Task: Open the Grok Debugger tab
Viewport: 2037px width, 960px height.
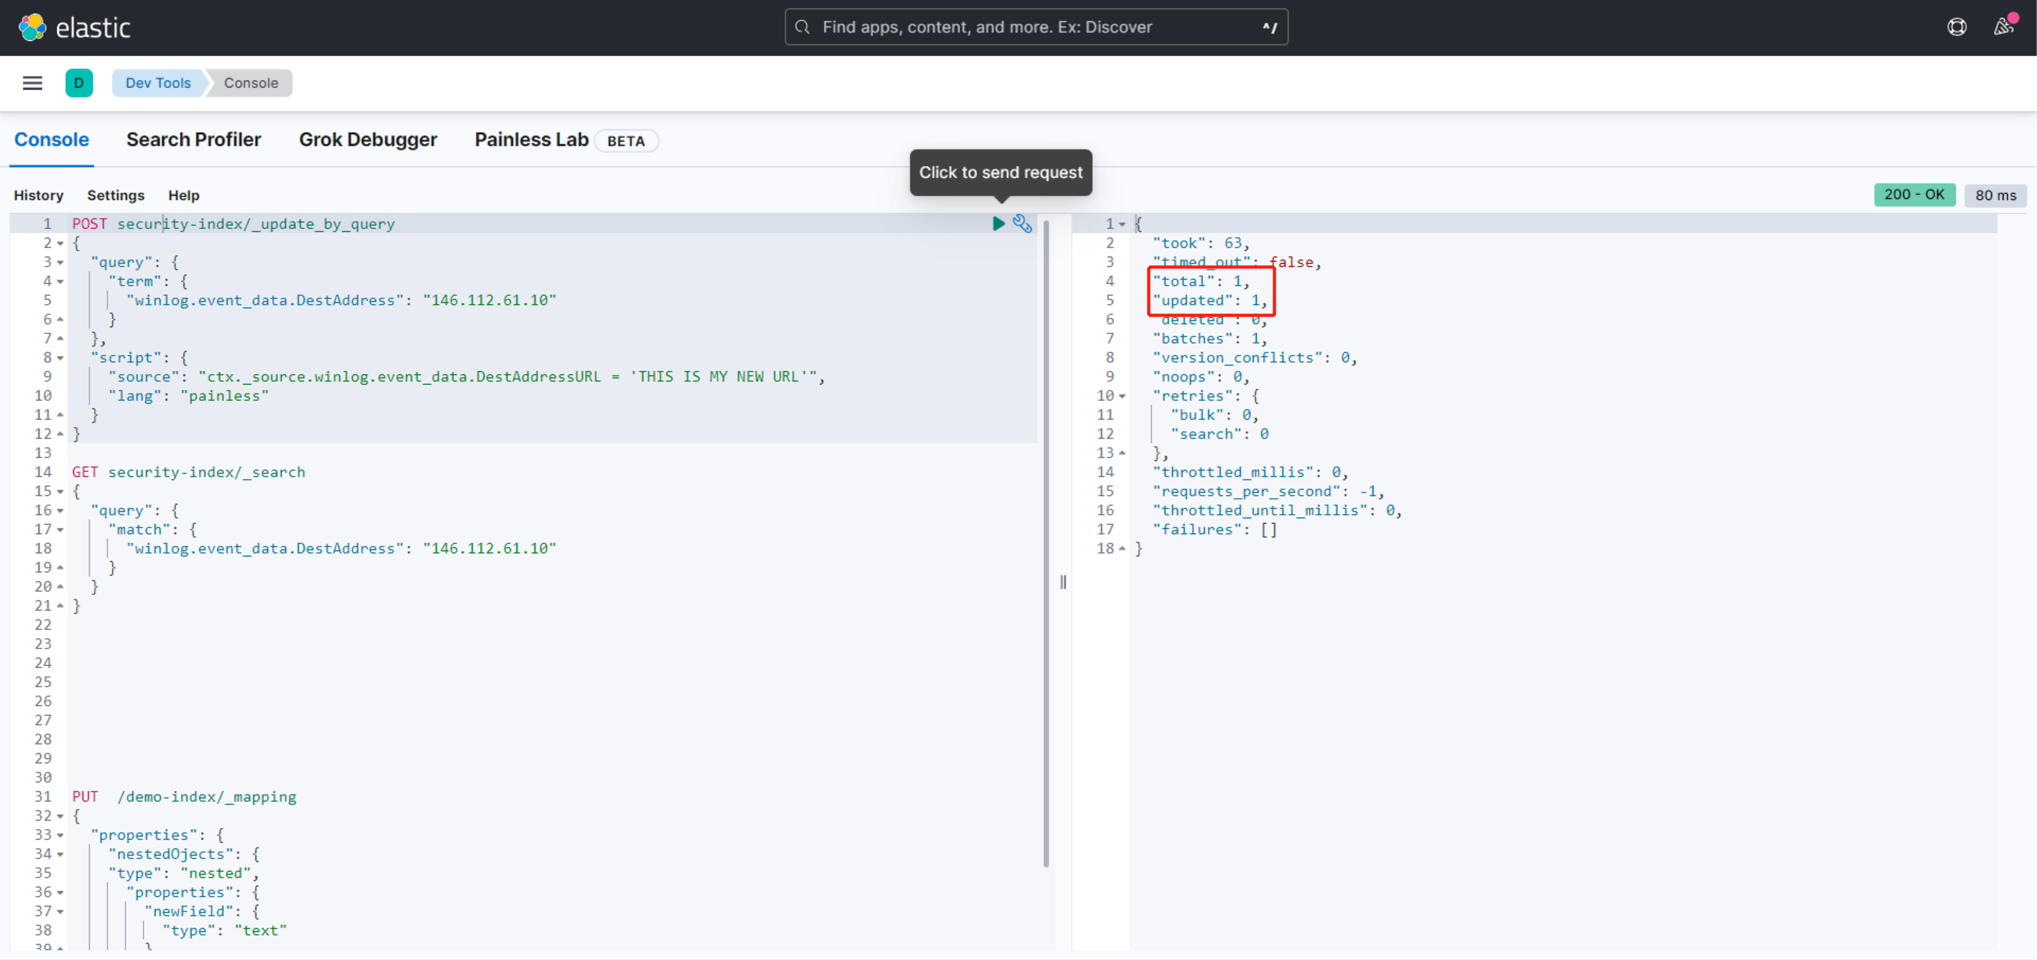Action: coord(368,139)
